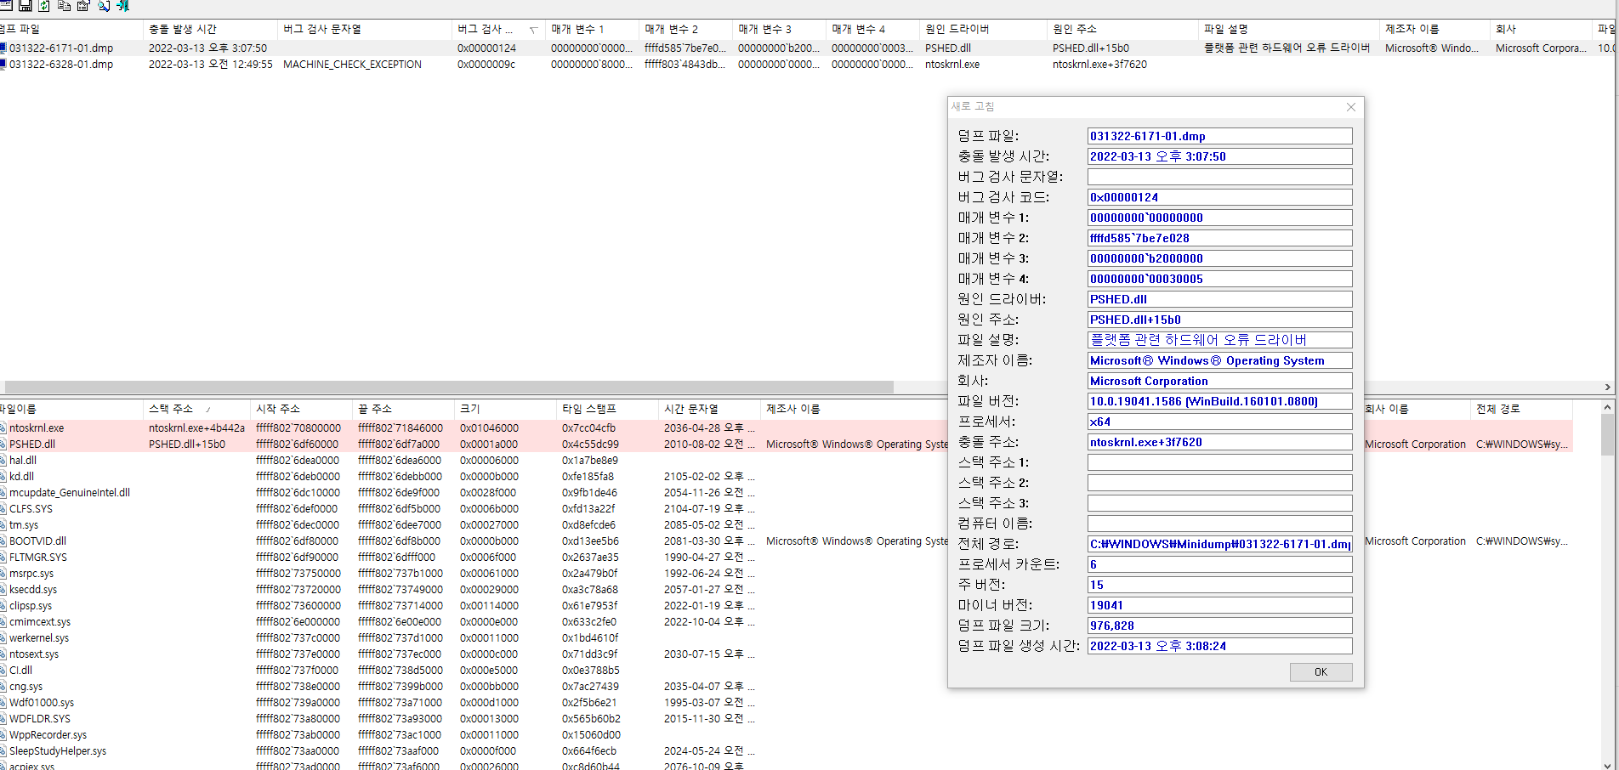Close the properties dialog with X
The width and height of the screenshot is (1619, 770).
point(1350,107)
